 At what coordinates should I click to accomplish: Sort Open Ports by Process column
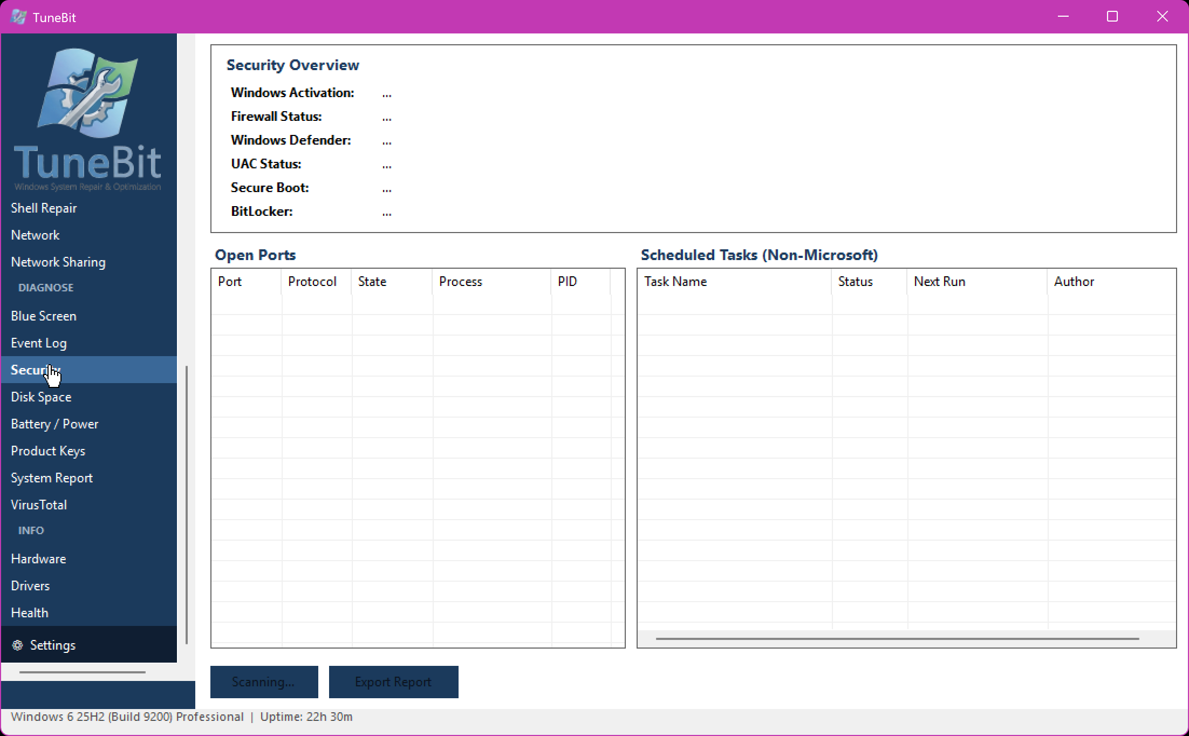coord(491,282)
